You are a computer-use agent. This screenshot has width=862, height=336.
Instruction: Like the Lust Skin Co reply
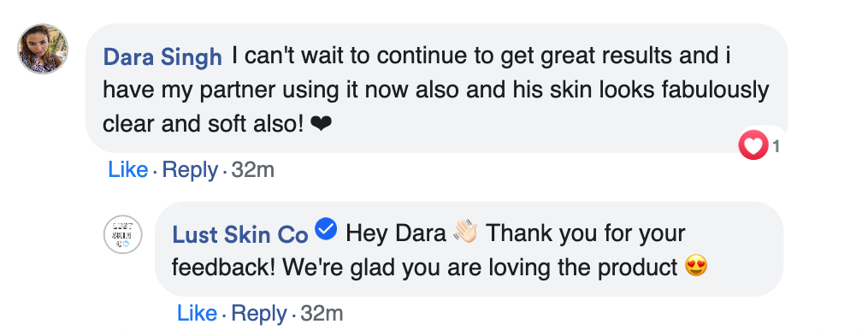tap(197, 314)
